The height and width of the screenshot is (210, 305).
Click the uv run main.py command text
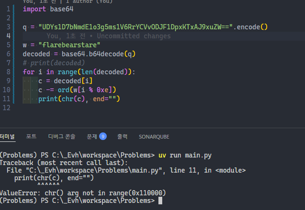[185, 155]
